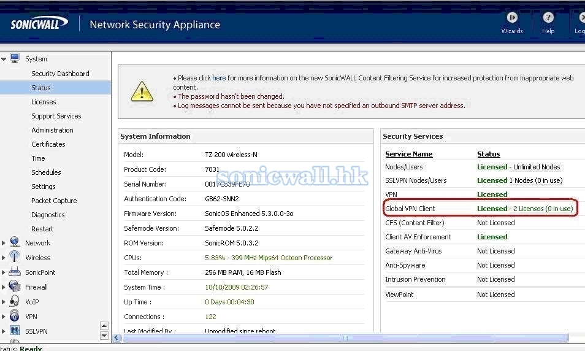Click the horizontal scrollbar thumb

coord(345,338)
